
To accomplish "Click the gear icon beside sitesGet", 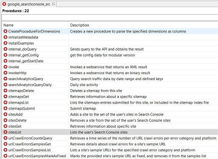I will pyautogui.click(x=5, y=126).
